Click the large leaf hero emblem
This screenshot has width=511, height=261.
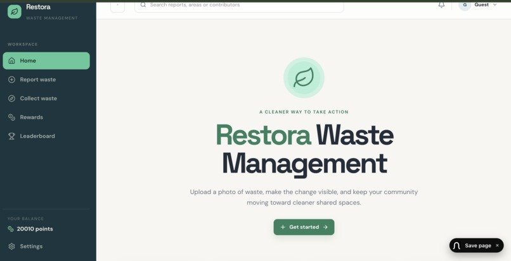coord(304,78)
